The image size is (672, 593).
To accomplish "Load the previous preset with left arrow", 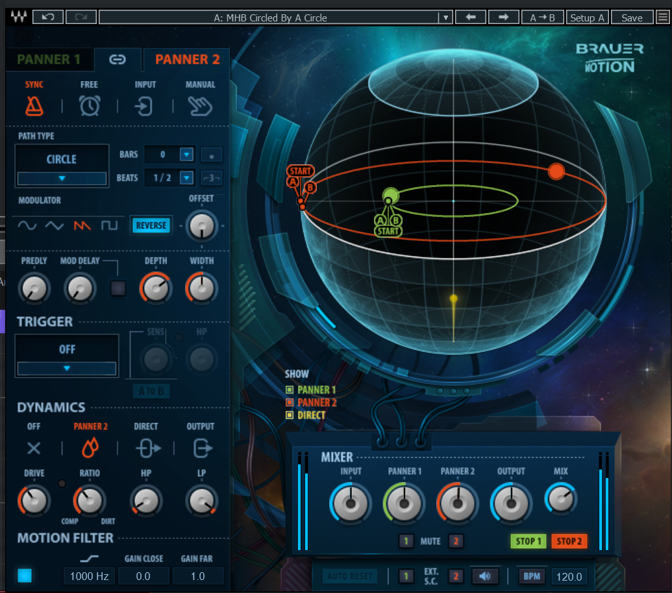I will coord(471,17).
